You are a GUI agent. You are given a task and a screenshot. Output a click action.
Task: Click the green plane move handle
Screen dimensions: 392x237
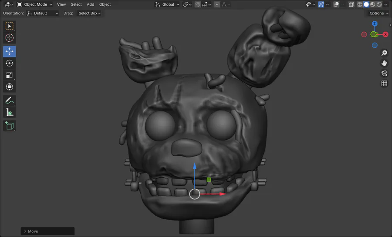pos(209,180)
